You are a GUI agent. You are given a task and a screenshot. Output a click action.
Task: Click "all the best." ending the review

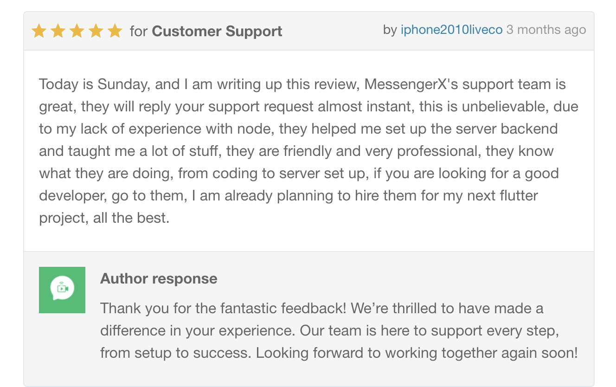point(131,218)
